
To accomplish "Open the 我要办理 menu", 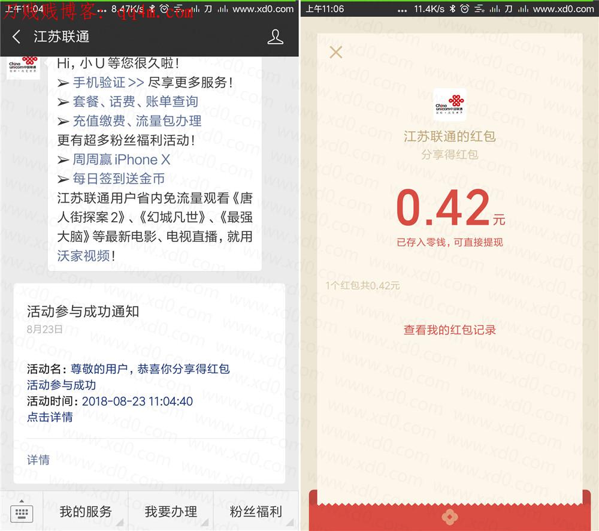I will point(171,511).
